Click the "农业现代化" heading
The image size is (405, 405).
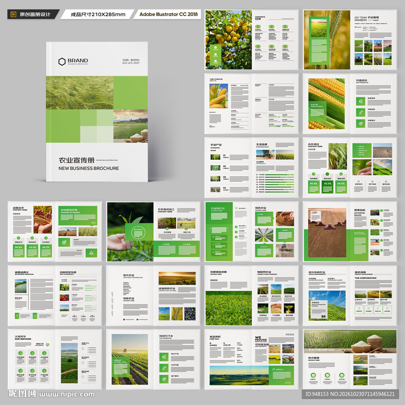pyautogui.click(x=218, y=208)
